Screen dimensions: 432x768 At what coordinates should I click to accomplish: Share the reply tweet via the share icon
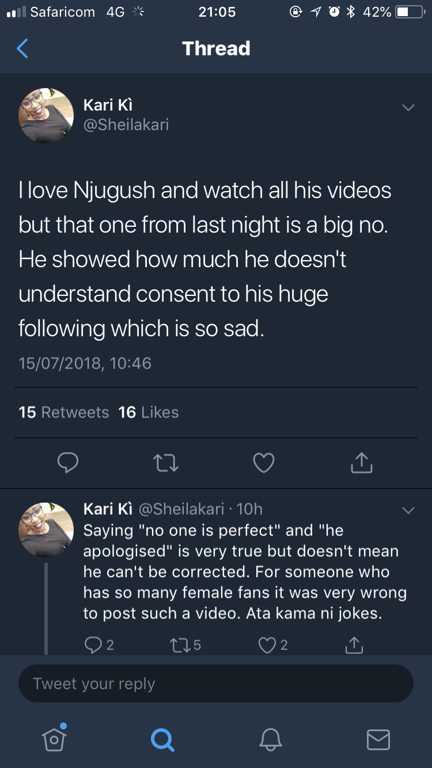(354, 645)
